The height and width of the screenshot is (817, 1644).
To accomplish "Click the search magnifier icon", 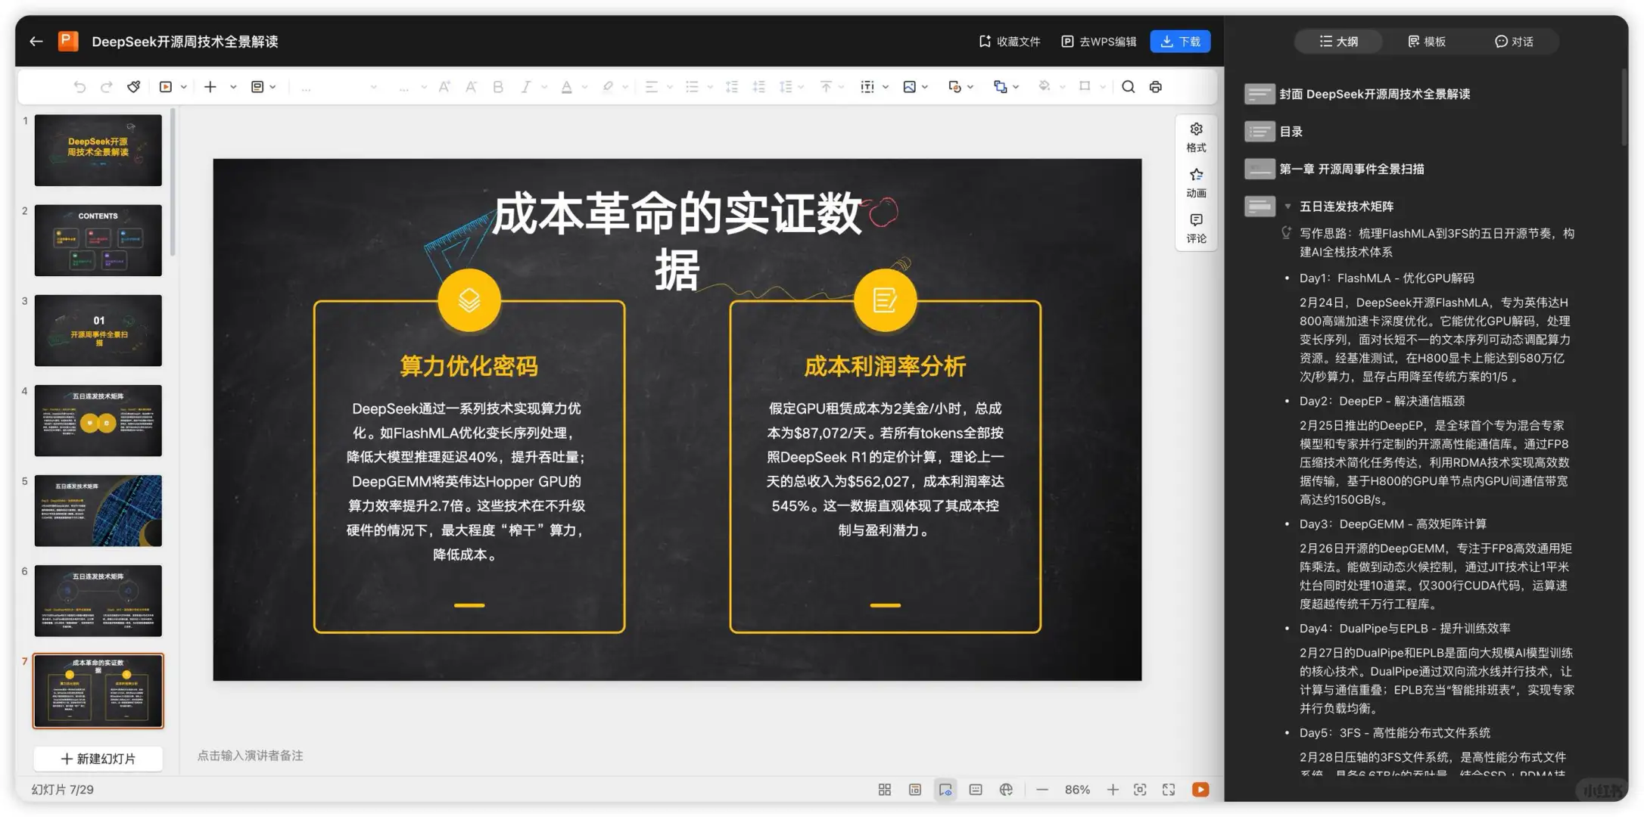I will 1128,87.
